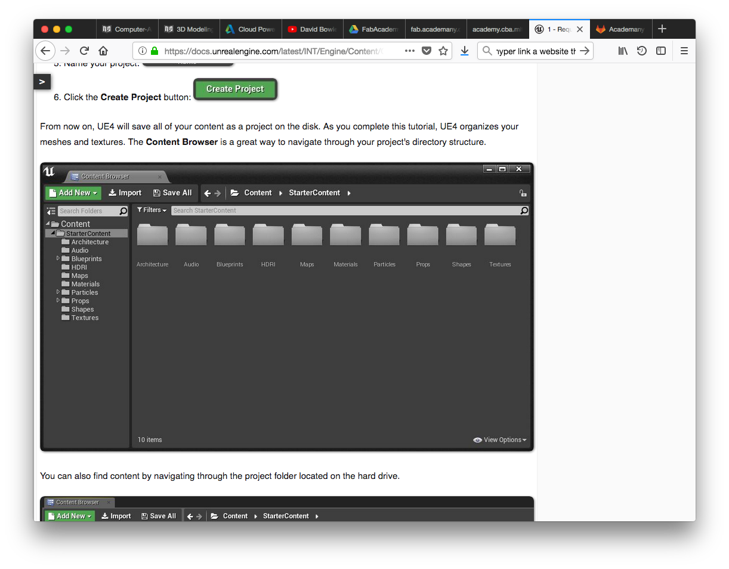The height and width of the screenshot is (569, 729).
Task: Expand the Particles tree folder
Action: coord(58,292)
